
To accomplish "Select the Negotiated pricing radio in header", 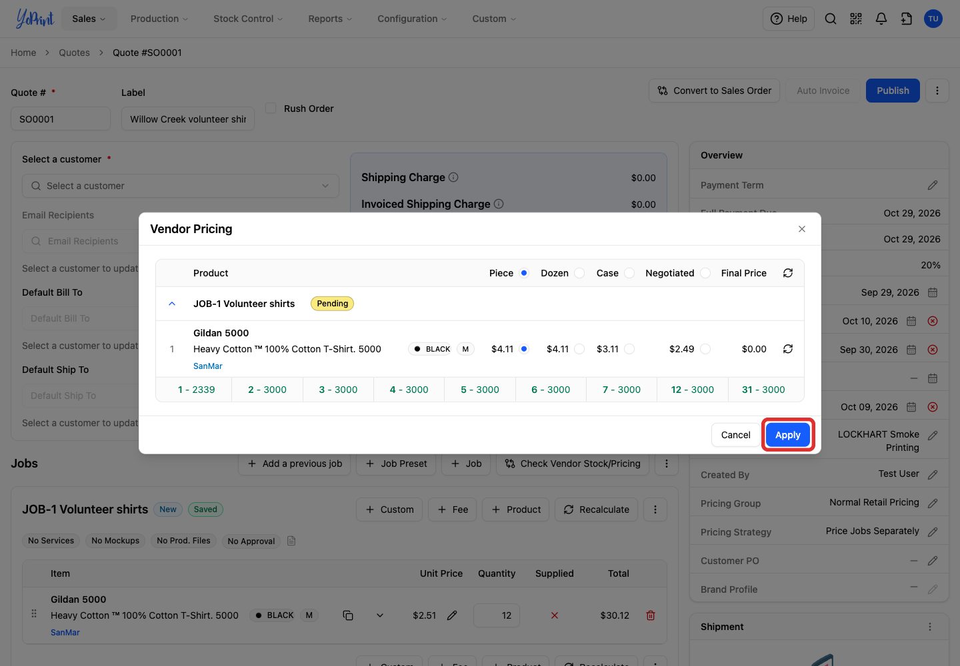I will click(705, 273).
